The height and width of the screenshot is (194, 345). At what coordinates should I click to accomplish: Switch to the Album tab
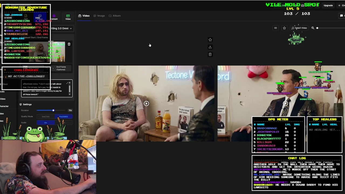click(x=115, y=16)
